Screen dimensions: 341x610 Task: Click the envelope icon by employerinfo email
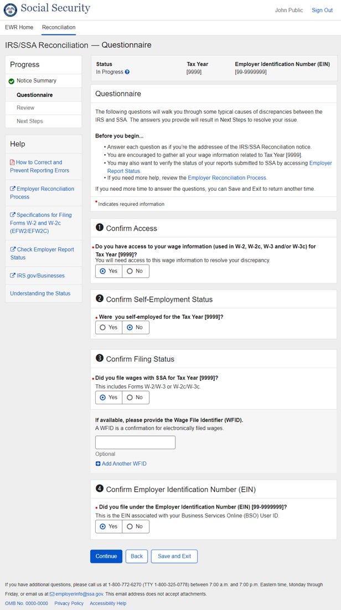(x=52, y=594)
